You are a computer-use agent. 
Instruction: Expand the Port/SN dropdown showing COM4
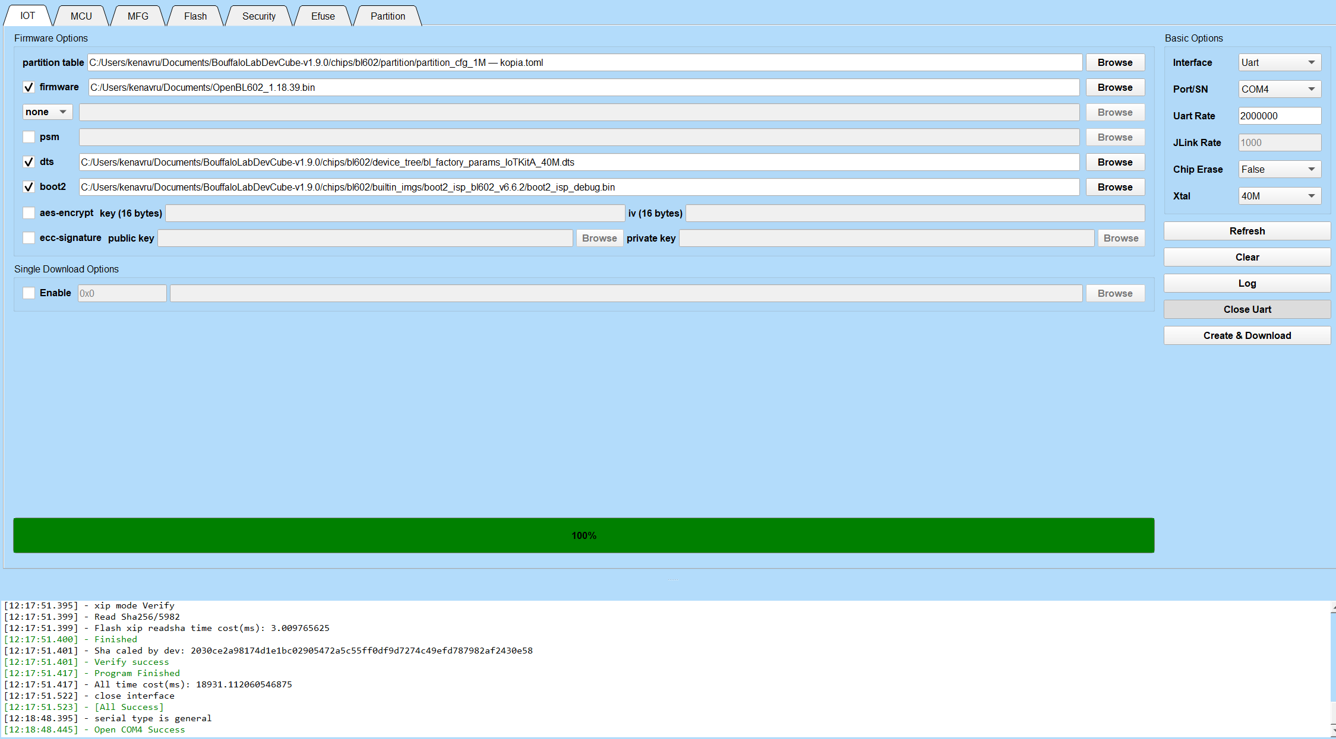1280,89
